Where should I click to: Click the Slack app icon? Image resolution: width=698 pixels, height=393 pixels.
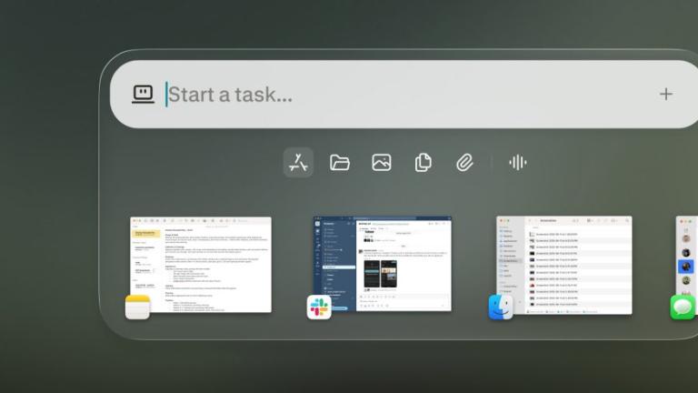[319, 307]
